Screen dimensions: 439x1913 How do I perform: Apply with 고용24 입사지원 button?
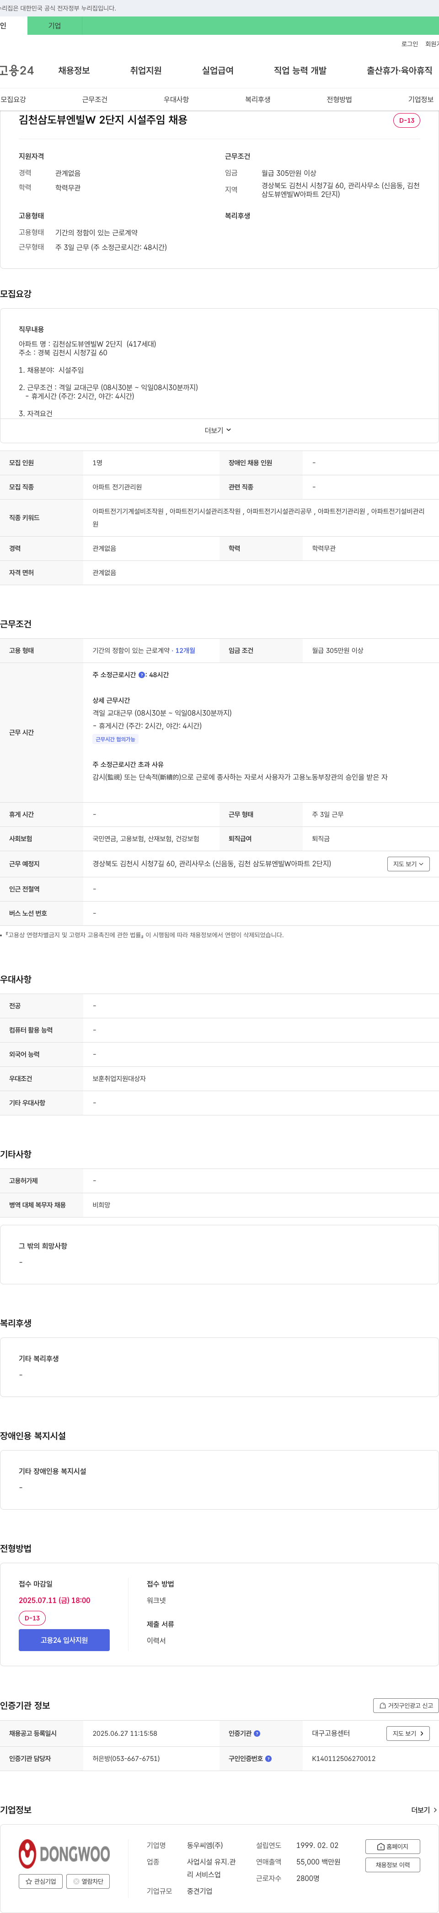tap(64, 1640)
